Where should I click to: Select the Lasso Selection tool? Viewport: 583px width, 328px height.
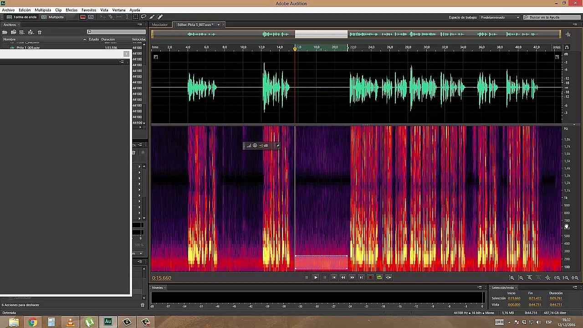[143, 17]
